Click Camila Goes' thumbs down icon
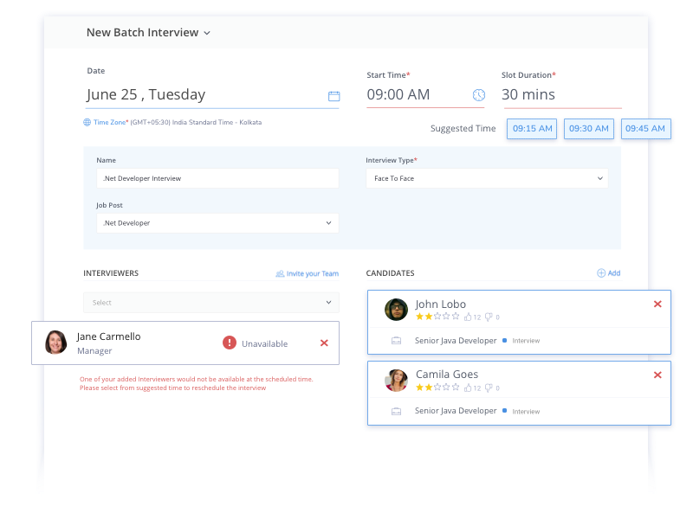This screenshot has width=693, height=519. (488, 388)
